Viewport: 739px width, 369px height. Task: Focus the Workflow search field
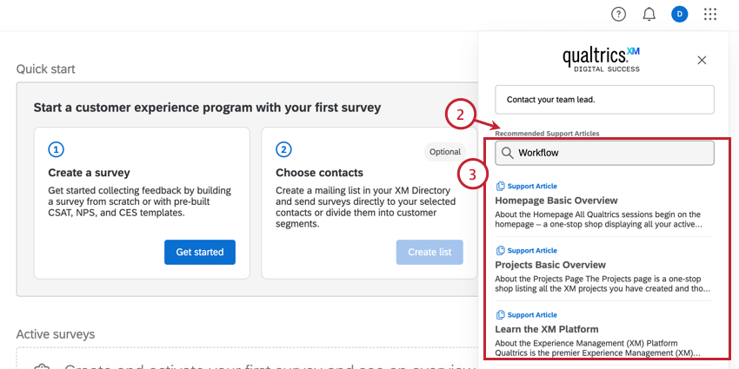pos(609,153)
